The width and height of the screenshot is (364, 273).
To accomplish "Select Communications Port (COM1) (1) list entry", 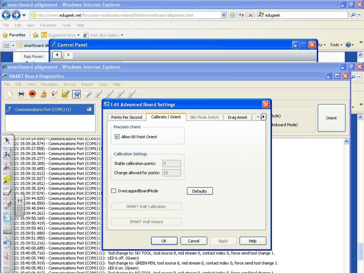I will pyautogui.click(x=50, y=109).
